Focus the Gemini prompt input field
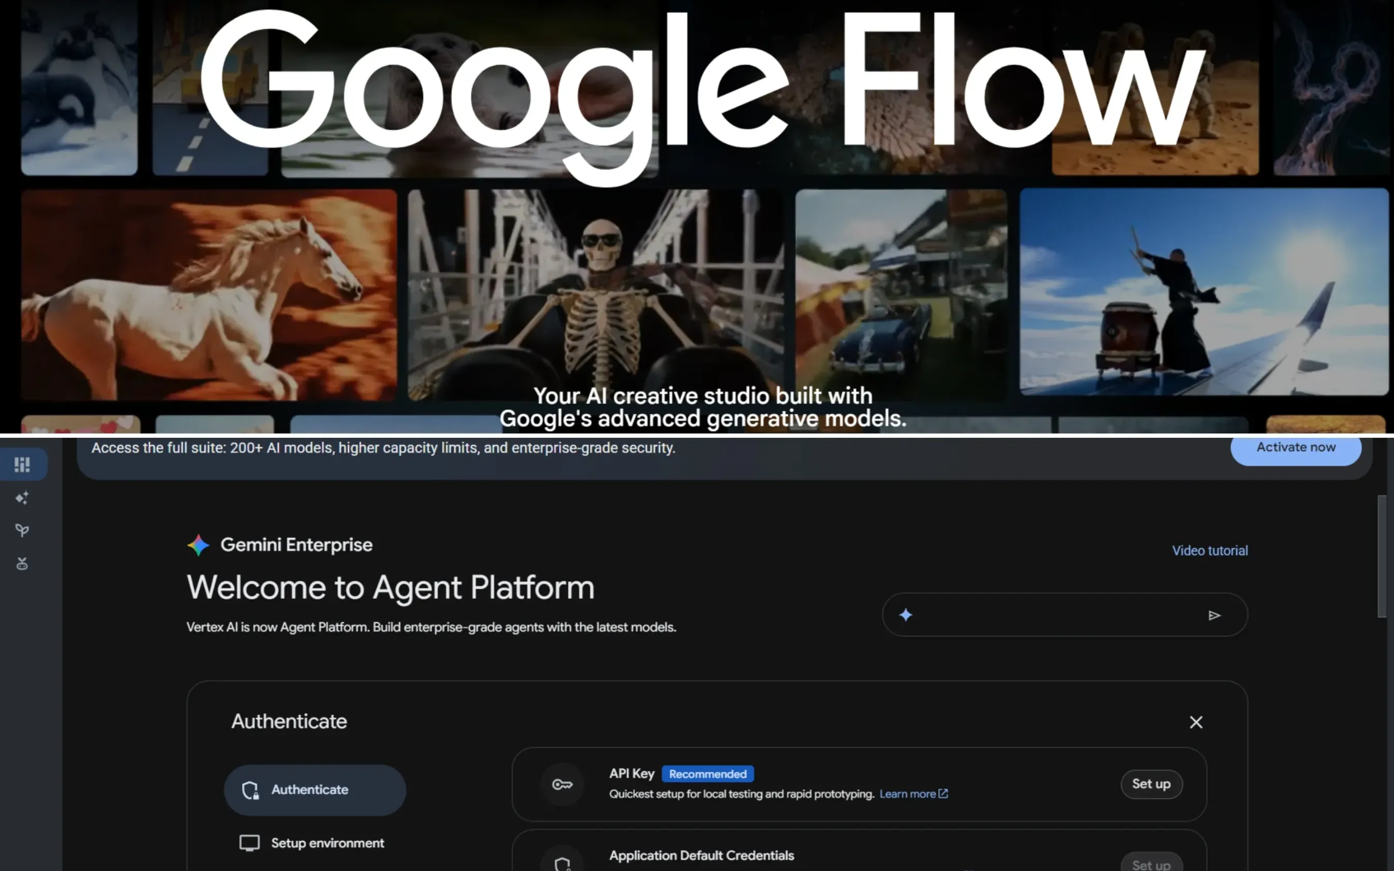Screen dimensions: 1394x871 (x=1065, y=615)
